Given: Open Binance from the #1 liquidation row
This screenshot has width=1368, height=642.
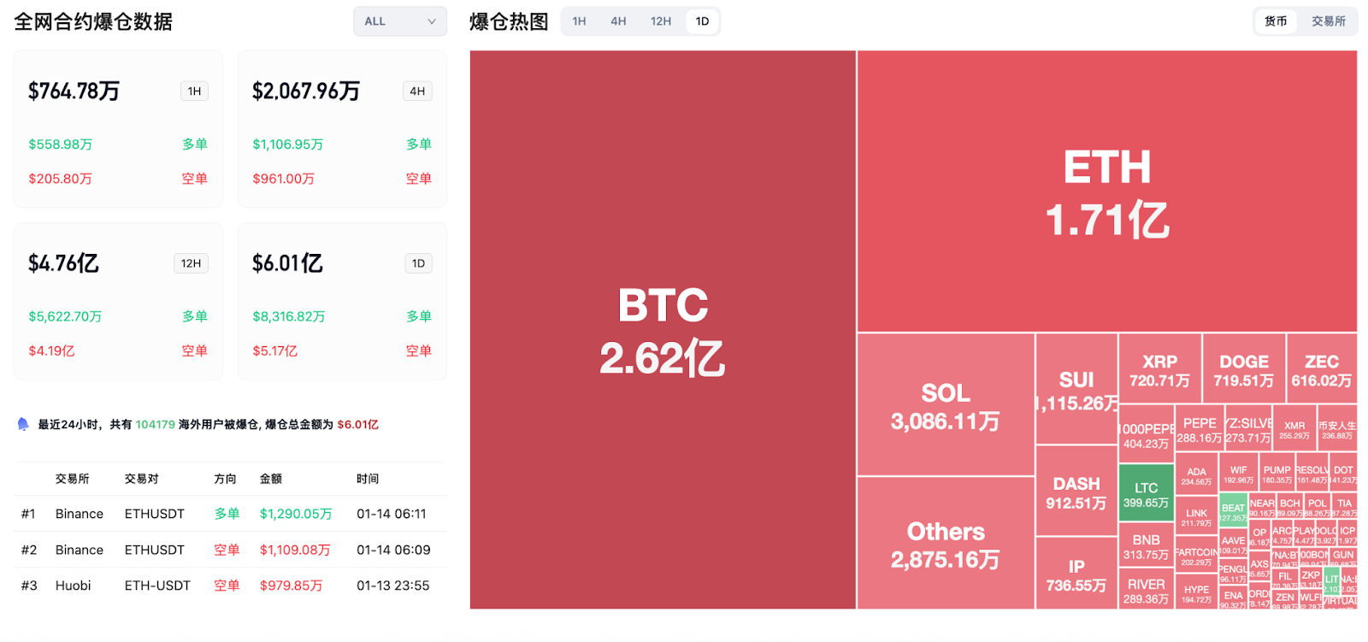Looking at the screenshot, I should [79, 514].
